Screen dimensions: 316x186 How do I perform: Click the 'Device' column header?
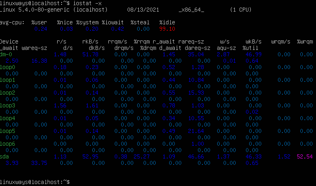pyautogui.click(x=9, y=42)
